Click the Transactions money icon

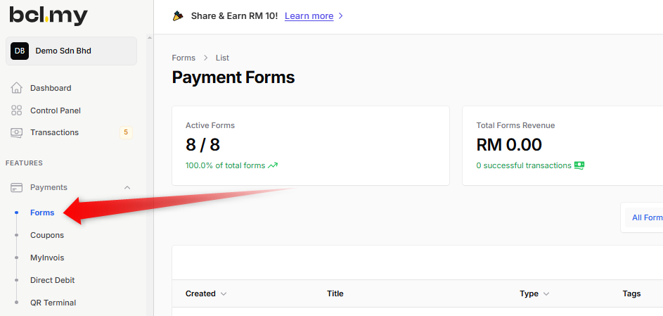tap(17, 132)
